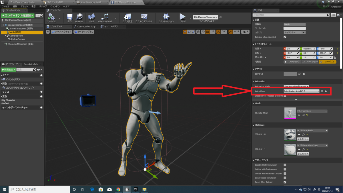Viewport: 343px width, 193px height.
Task: Open grid snap size value 10
Action: 213,32
